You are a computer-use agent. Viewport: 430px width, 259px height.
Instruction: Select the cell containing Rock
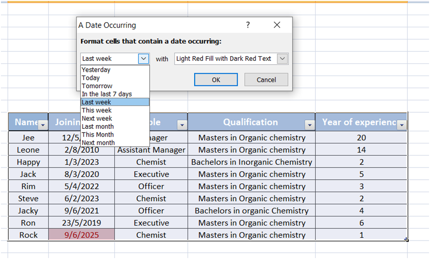click(x=28, y=235)
